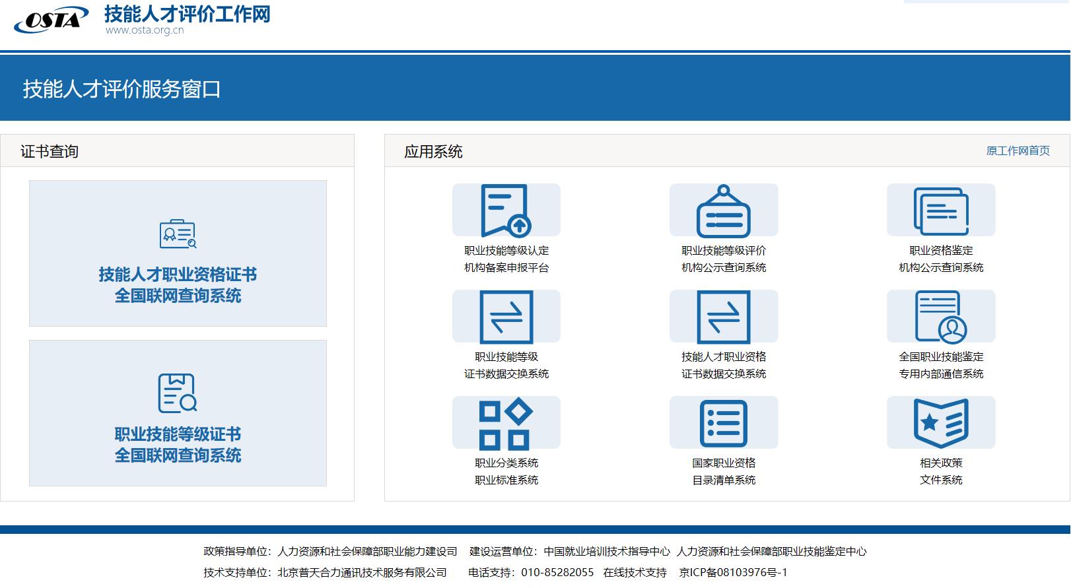Viewport: 1071px width, 588px height.
Task: Open the 技能人才职业资格证书 query card icon
Action: pyautogui.click(x=178, y=234)
